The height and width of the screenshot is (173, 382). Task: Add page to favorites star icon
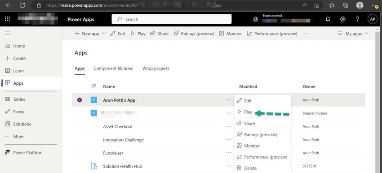click(x=316, y=5)
